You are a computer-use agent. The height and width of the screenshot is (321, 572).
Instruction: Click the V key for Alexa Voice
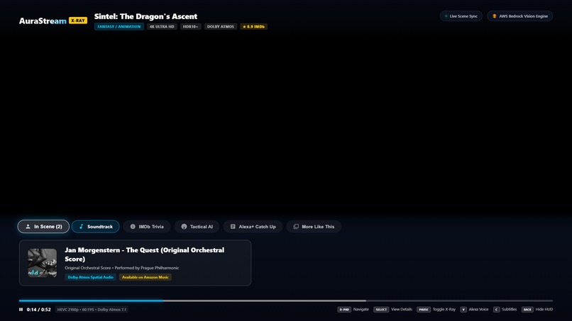(x=463, y=310)
